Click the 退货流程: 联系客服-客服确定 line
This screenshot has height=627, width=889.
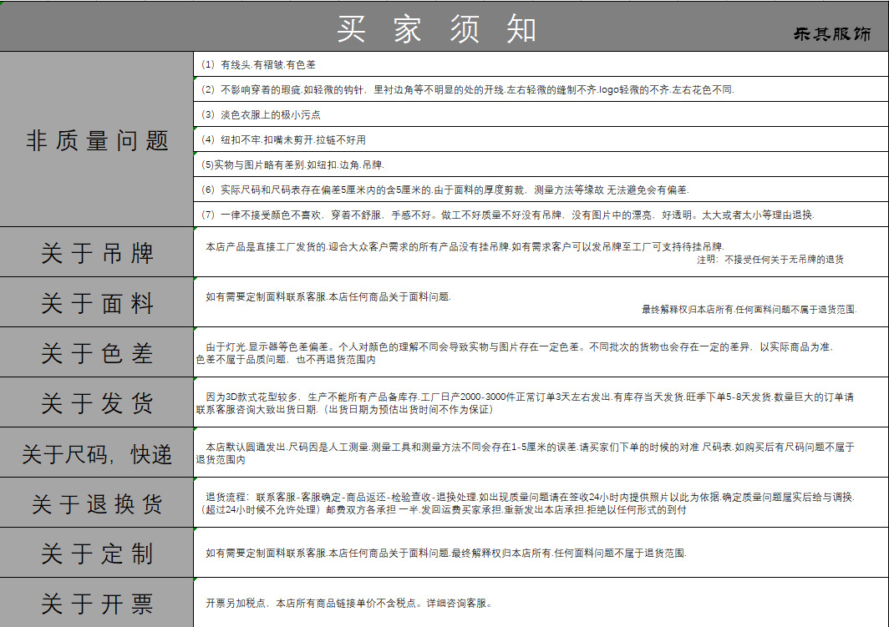[x=530, y=498]
